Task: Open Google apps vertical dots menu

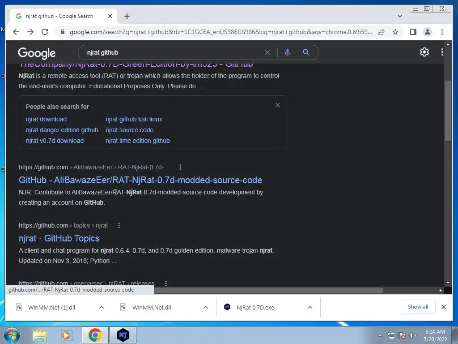Action: click(x=442, y=52)
